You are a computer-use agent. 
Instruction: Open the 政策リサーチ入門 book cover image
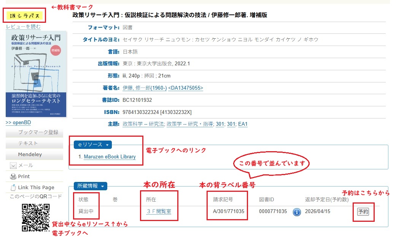pyautogui.click(x=36, y=74)
